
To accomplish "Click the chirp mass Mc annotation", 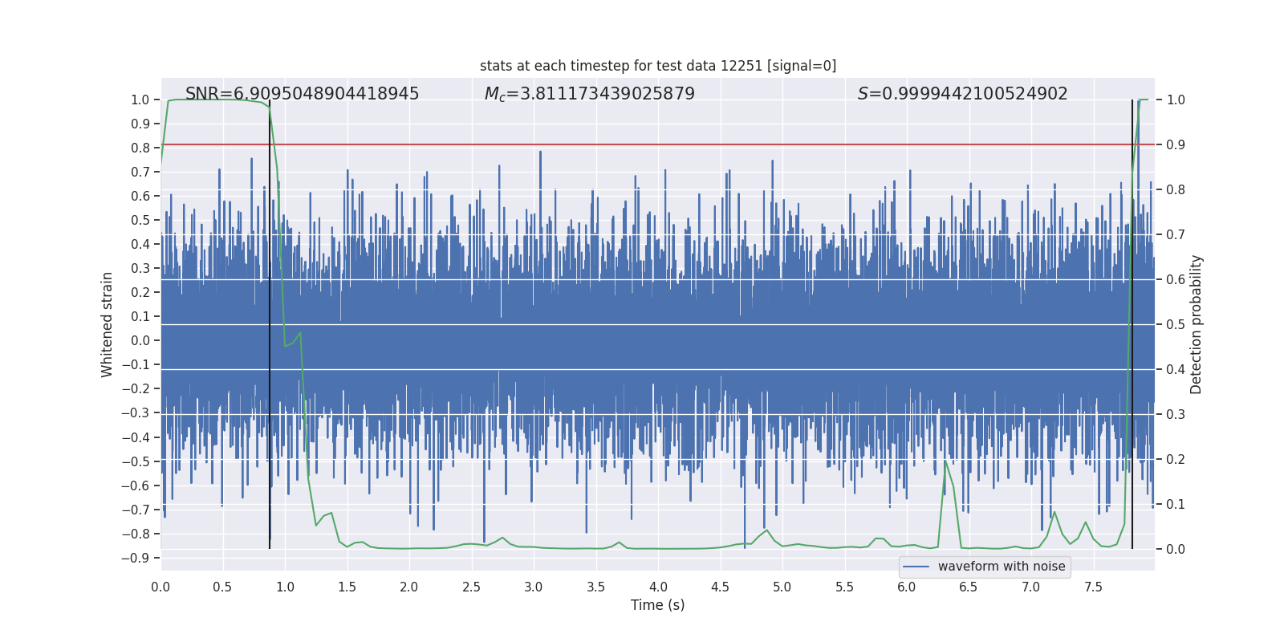I will click(x=589, y=94).
